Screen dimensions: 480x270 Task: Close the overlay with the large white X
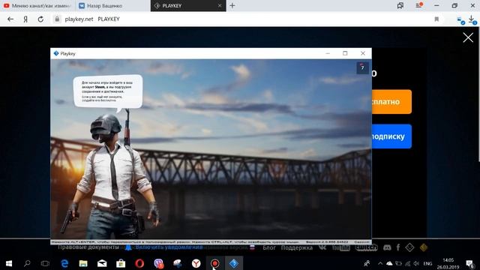(468, 37)
